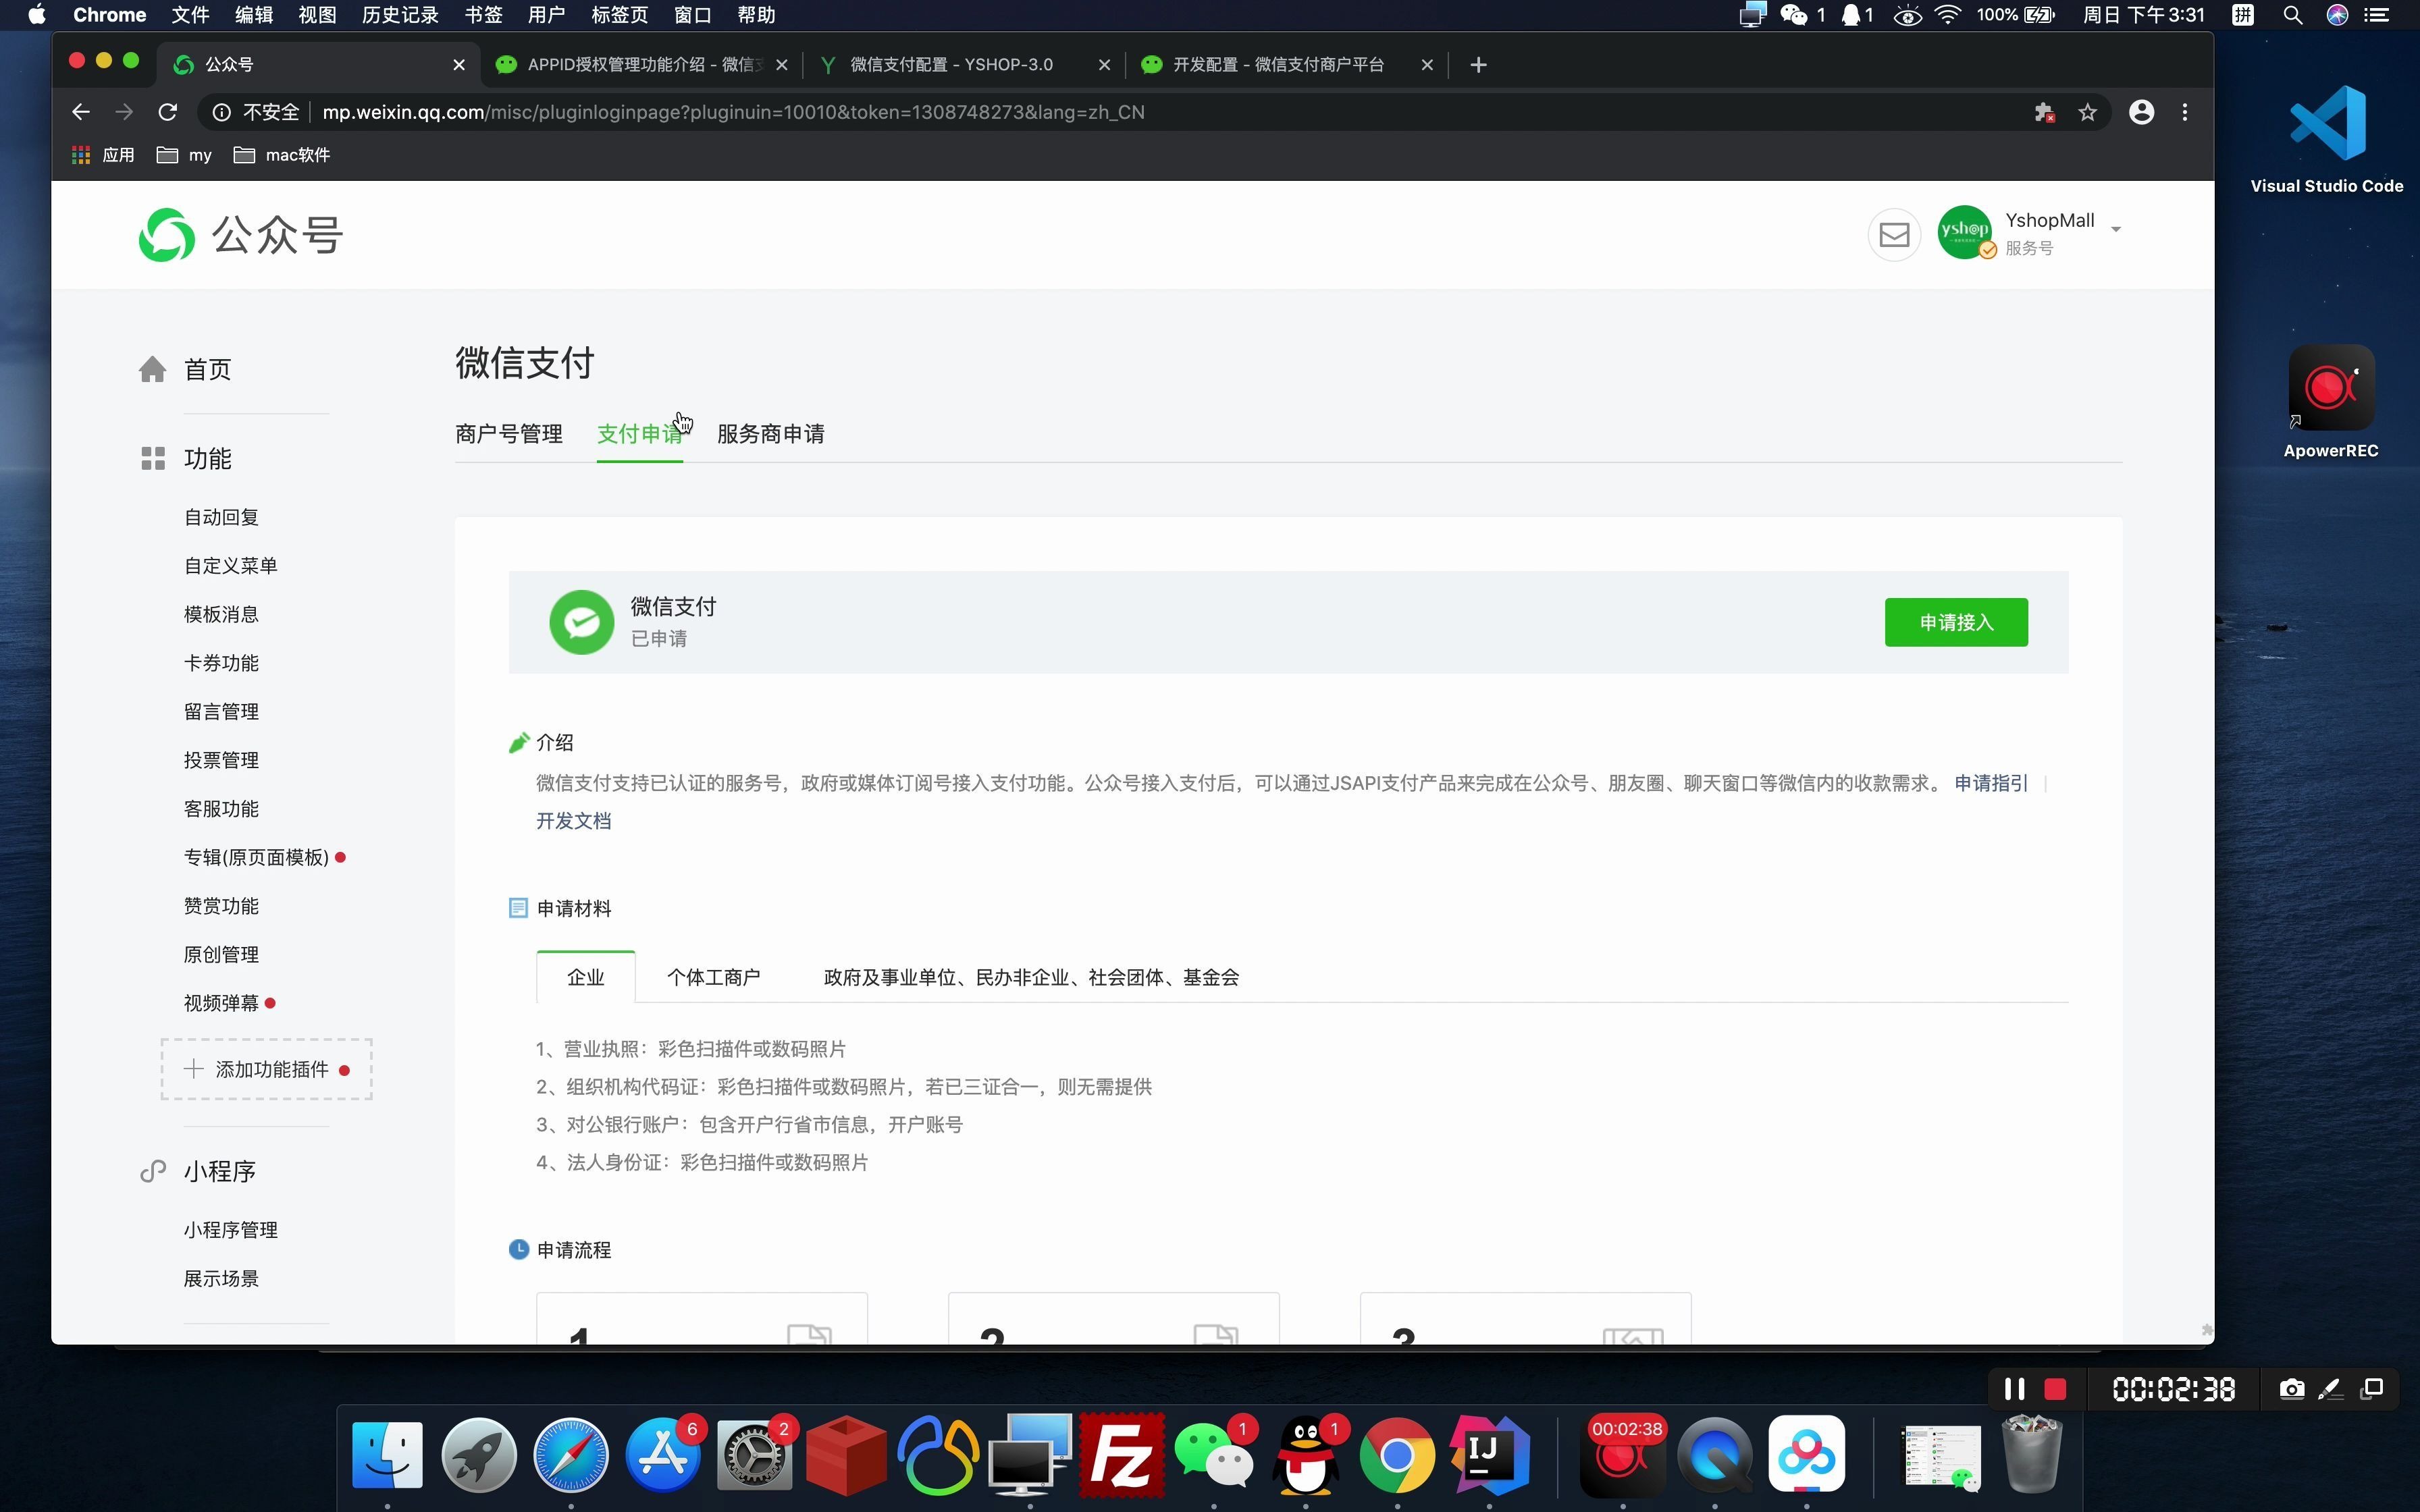Open the my bookmarks folder
The width and height of the screenshot is (2420, 1512).
coord(185,155)
